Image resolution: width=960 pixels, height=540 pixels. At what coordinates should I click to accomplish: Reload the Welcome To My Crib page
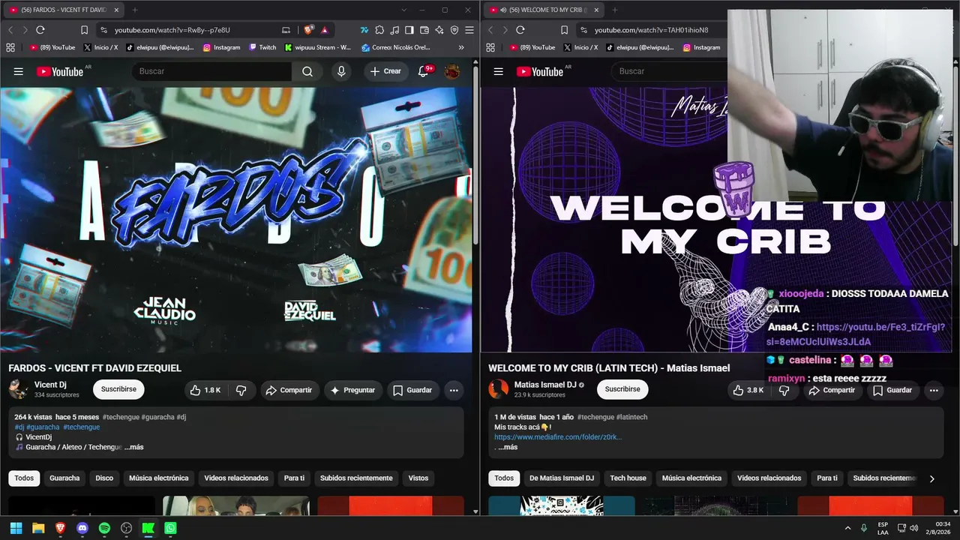point(520,30)
